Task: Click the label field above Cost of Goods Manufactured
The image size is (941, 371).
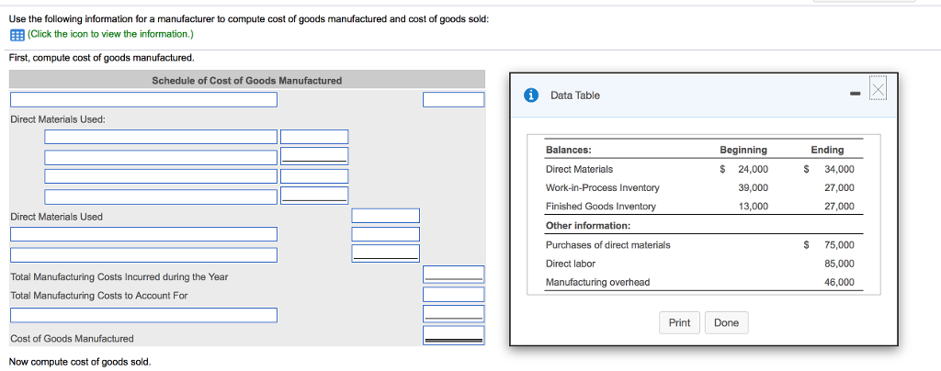Action: click(143, 315)
